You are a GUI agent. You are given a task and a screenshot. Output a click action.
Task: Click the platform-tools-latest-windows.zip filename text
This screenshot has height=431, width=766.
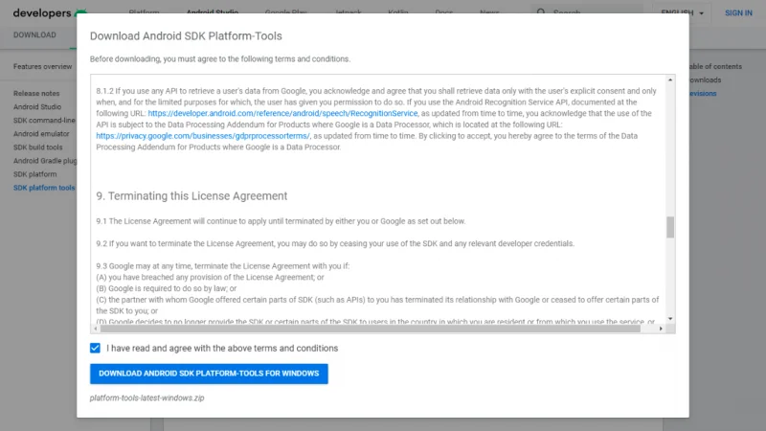pyautogui.click(x=147, y=397)
